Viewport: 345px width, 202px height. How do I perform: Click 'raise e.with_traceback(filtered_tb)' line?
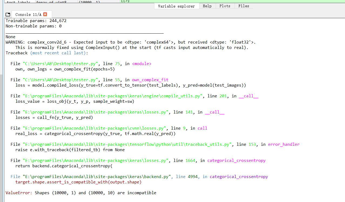tap(70, 150)
